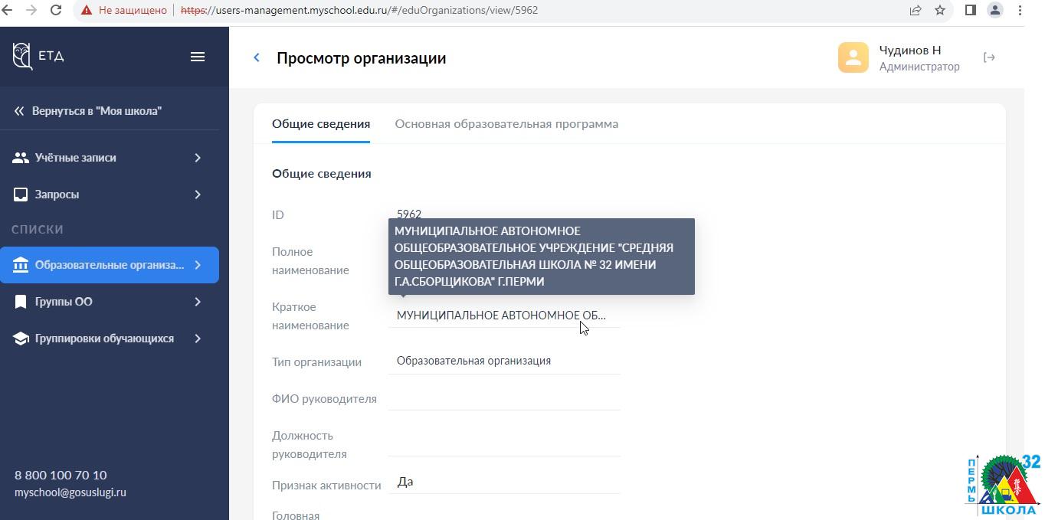Click the hamburger menu icon in sidebar
This screenshot has width=1045, height=520.
coord(198,57)
